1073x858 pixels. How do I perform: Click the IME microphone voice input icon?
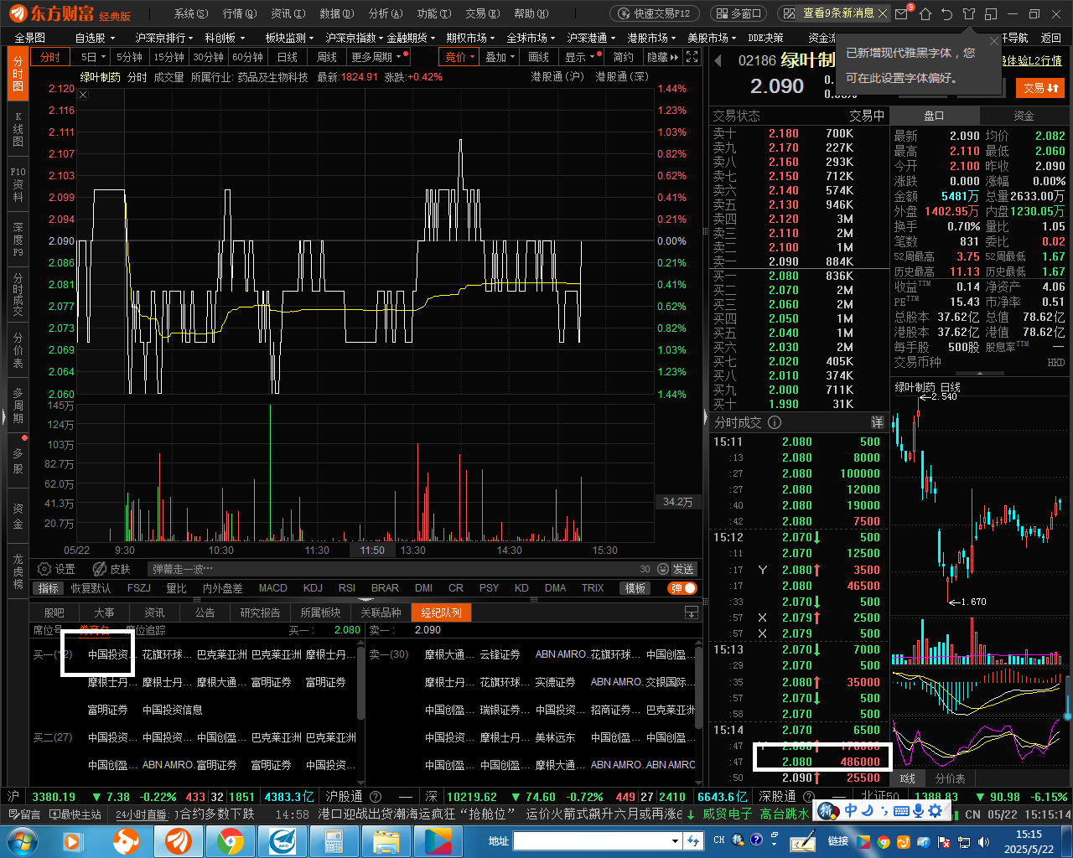918,810
